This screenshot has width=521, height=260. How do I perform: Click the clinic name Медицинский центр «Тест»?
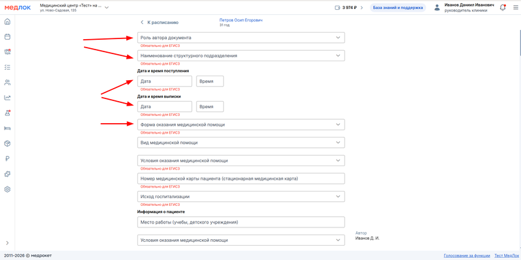(70, 6)
